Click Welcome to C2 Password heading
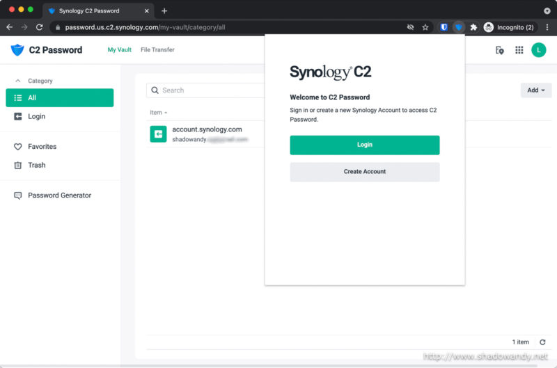Image resolution: width=557 pixels, height=368 pixels. (x=329, y=97)
